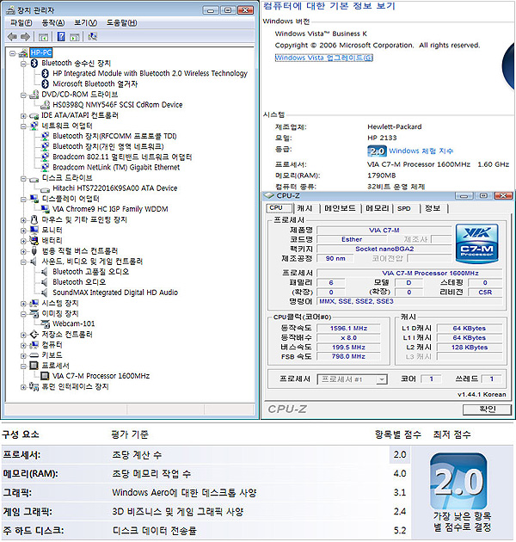
Task: Click the CPU-Z title bar app icon
Action: [269, 195]
